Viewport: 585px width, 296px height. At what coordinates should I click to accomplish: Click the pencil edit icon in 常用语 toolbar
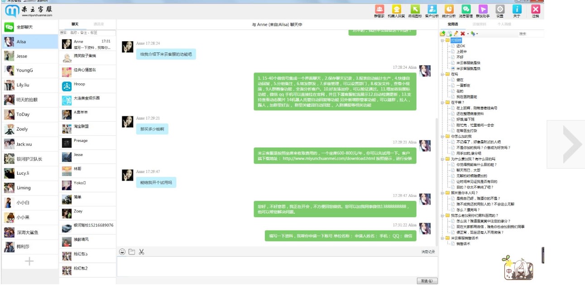456,33
